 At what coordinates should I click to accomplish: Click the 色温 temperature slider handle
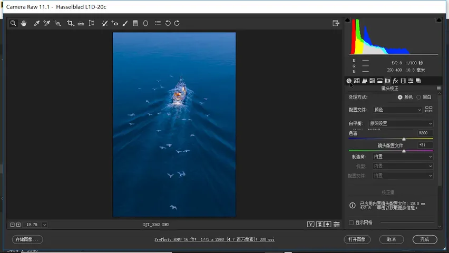(x=404, y=139)
